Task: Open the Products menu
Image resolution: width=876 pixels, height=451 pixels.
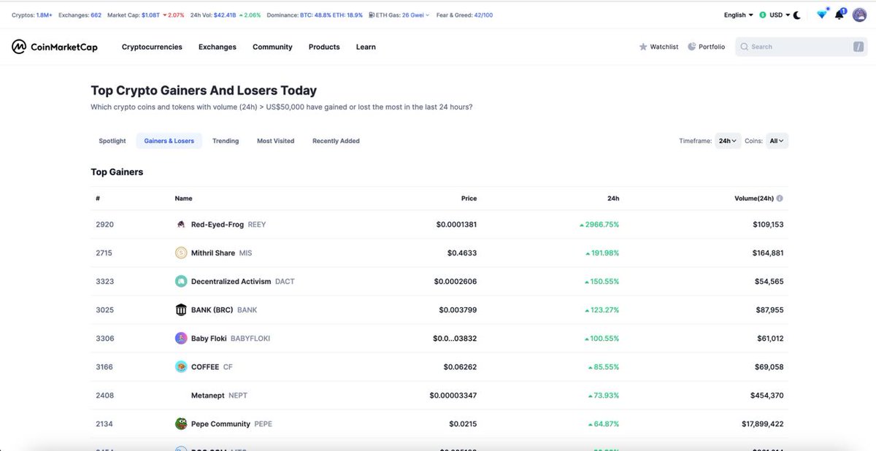Action: 324,47
